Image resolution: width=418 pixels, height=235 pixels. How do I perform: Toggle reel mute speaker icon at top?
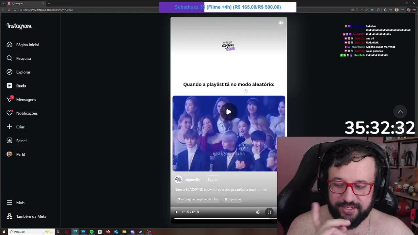tap(281, 23)
